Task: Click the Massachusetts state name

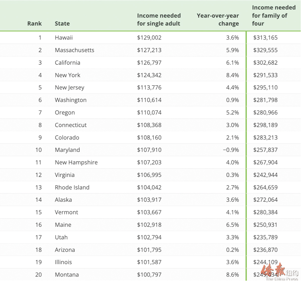Action: tap(74, 50)
